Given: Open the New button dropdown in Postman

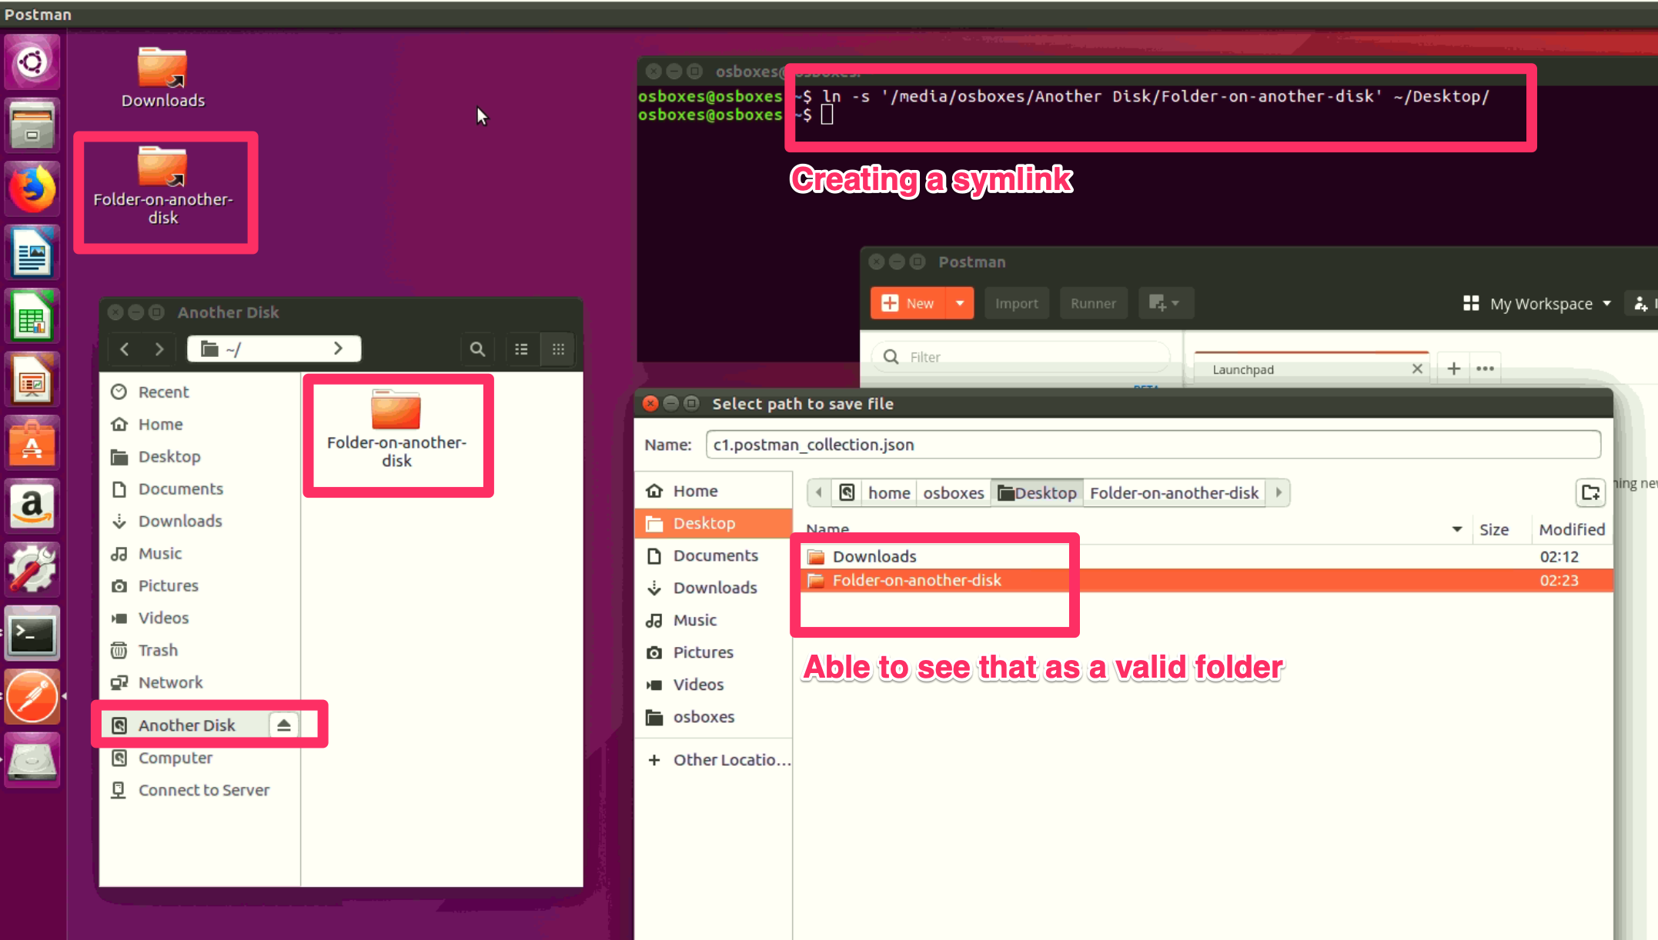Looking at the screenshot, I should [x=960, y=303].
